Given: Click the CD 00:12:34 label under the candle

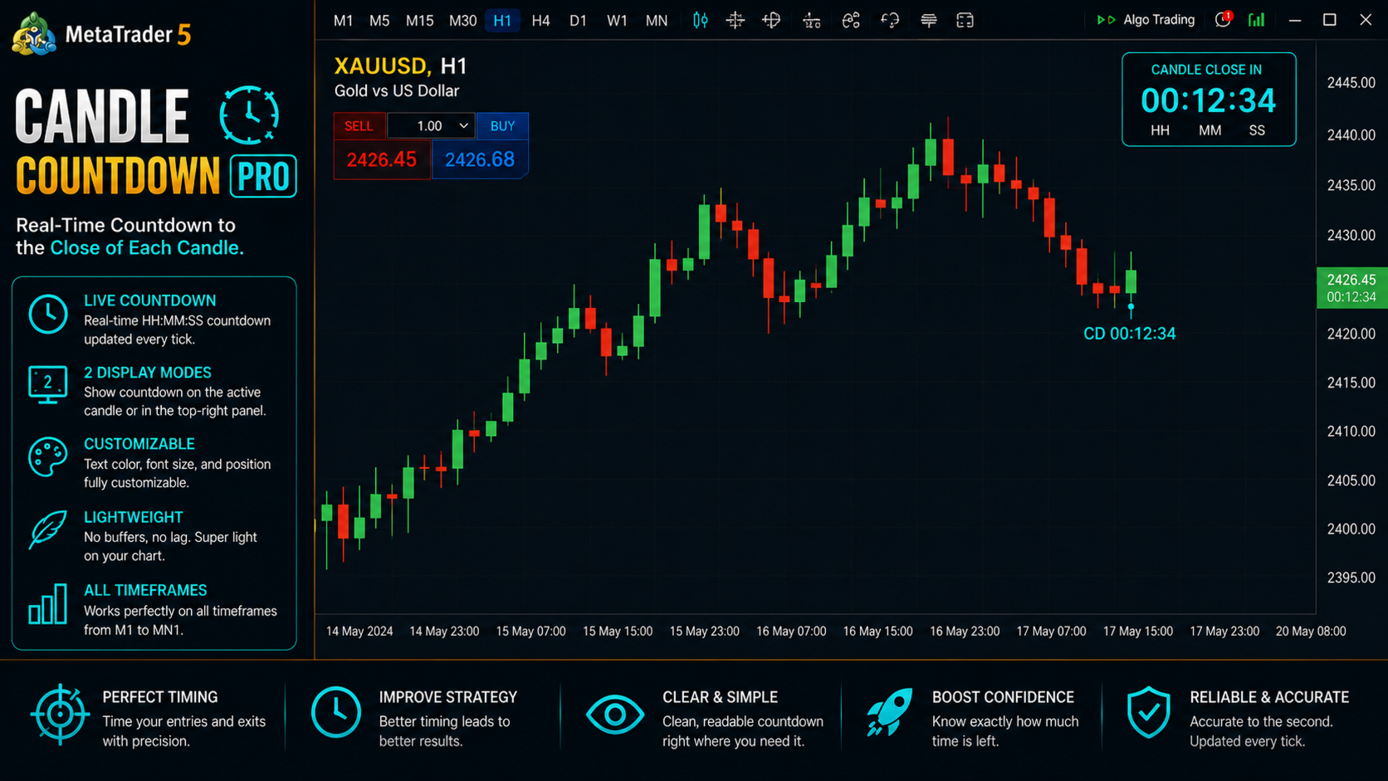Looking at the screenshot, I should 1130,334.
